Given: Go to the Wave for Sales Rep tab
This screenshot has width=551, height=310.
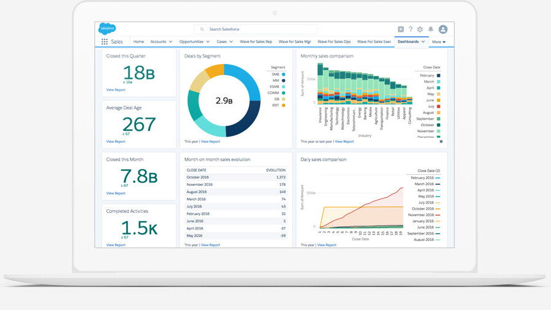Looking at the screenshot, I should click(x=256, y=42).
